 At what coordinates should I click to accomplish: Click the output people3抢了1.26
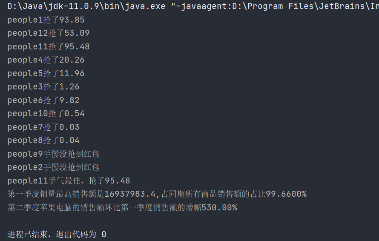(43, 87)
